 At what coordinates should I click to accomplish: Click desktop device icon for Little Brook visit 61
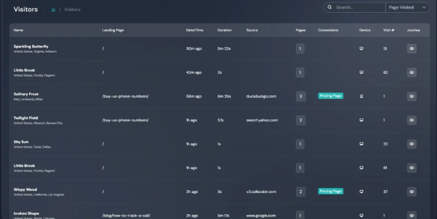click(x=361, y=168)
